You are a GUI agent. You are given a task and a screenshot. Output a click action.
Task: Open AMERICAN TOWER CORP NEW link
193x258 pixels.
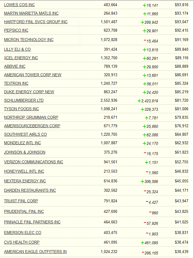click(33, 75)
